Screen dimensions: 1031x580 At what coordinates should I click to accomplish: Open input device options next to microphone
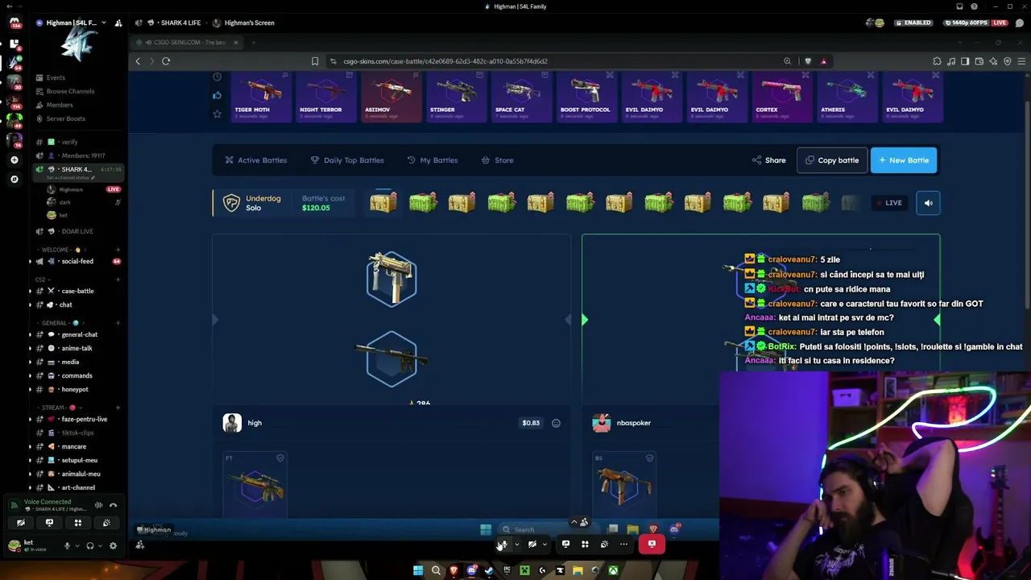77,545
